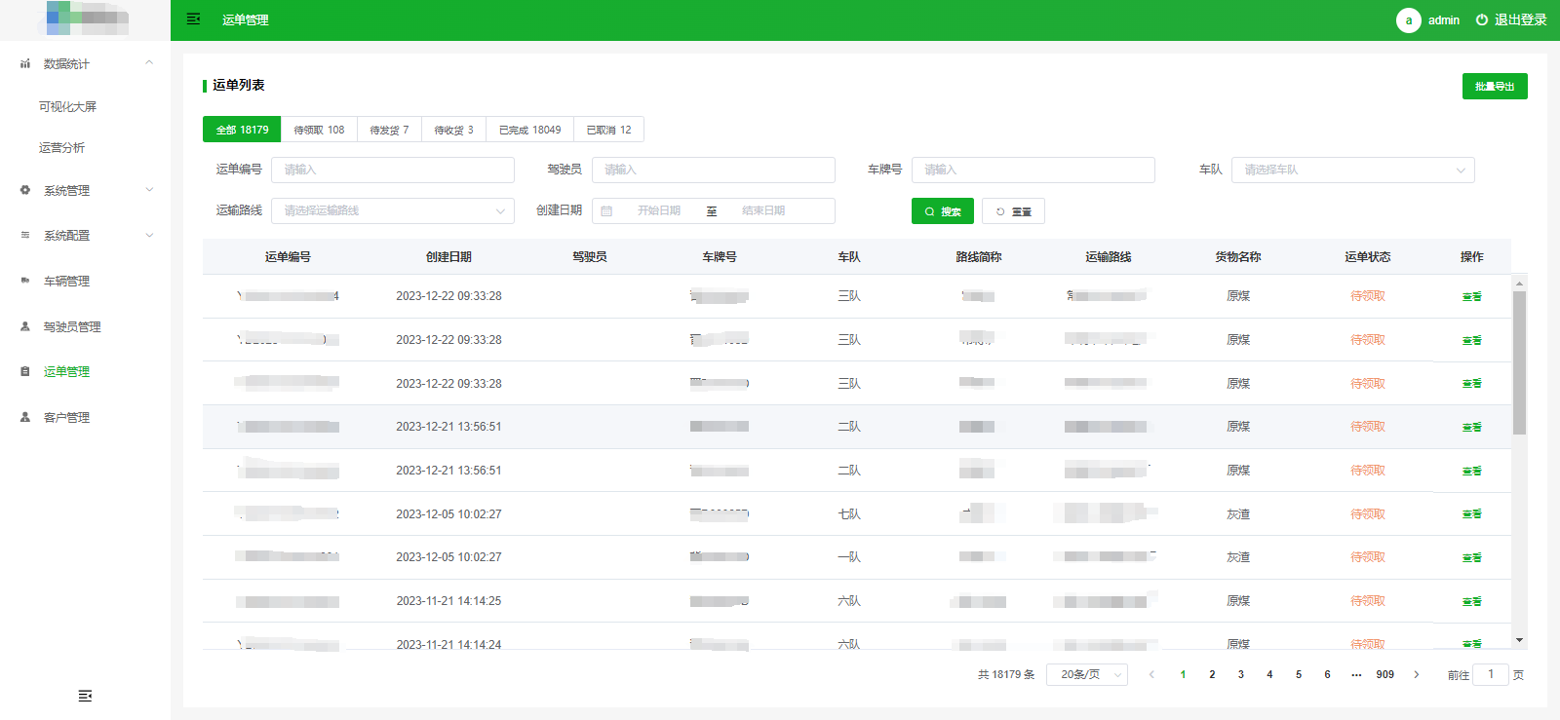This screenshot has width=1560, height=720.
Task: Open the 20条/页 page size dropdown
Action: [x=1087, y=674]
